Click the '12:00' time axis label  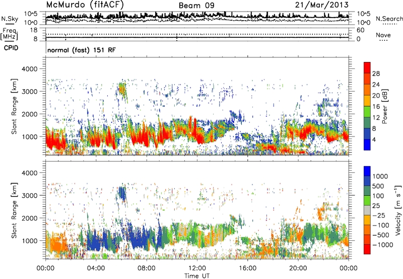[197, 268]
